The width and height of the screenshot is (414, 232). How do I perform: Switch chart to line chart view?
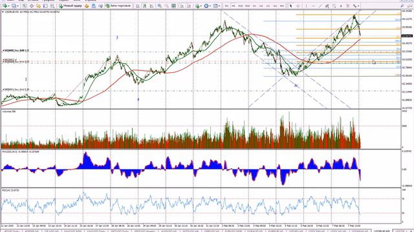(x=151, y=6)
